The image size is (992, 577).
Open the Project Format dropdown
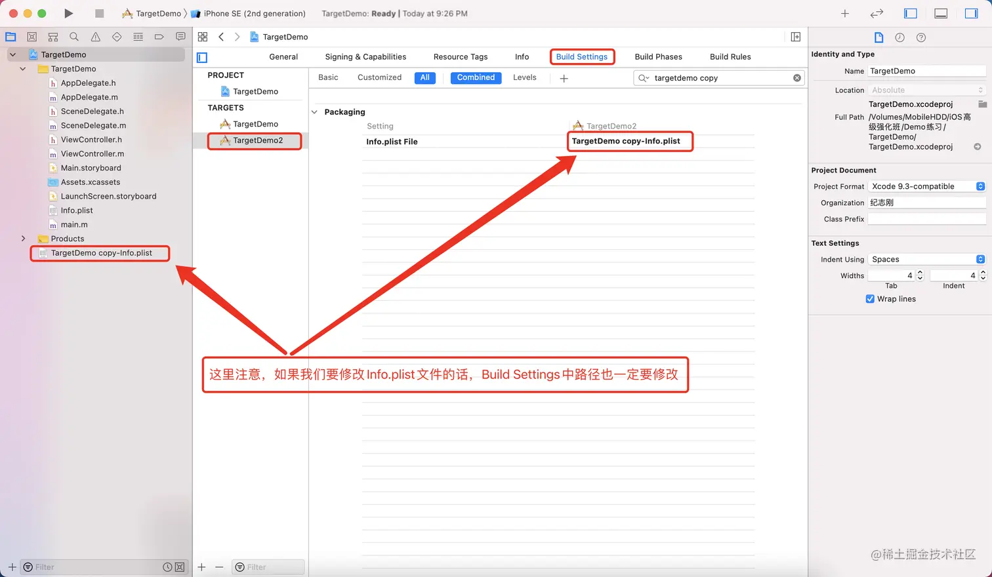click(x=927, y=187)
